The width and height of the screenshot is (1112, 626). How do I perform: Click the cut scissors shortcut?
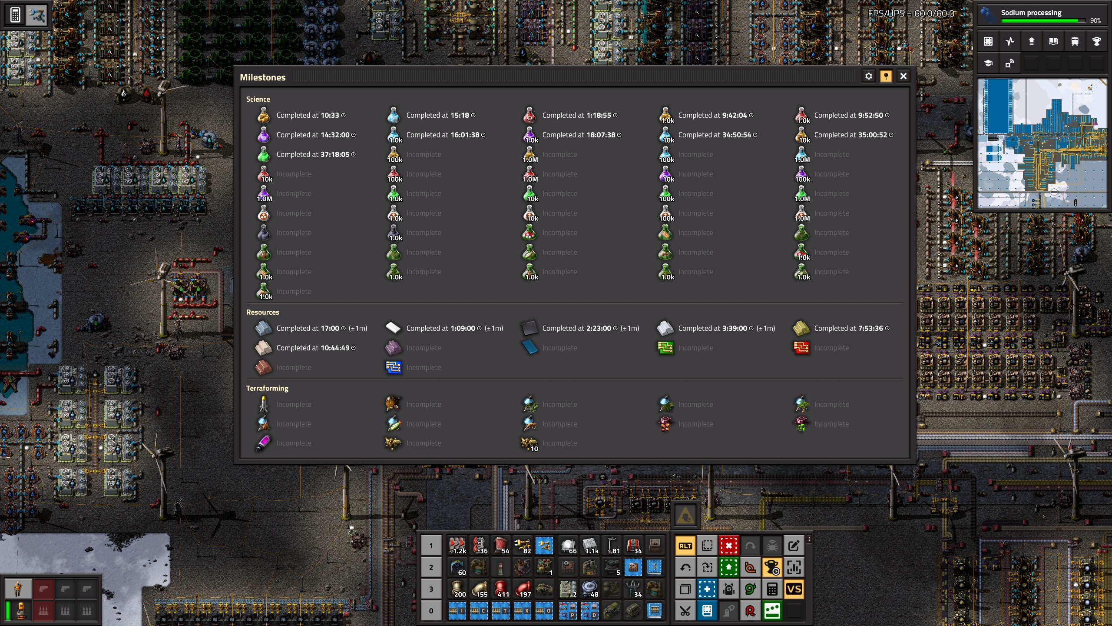(x=685, y=611)
